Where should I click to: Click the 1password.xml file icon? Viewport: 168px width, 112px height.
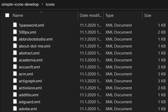tap(15, 25)
